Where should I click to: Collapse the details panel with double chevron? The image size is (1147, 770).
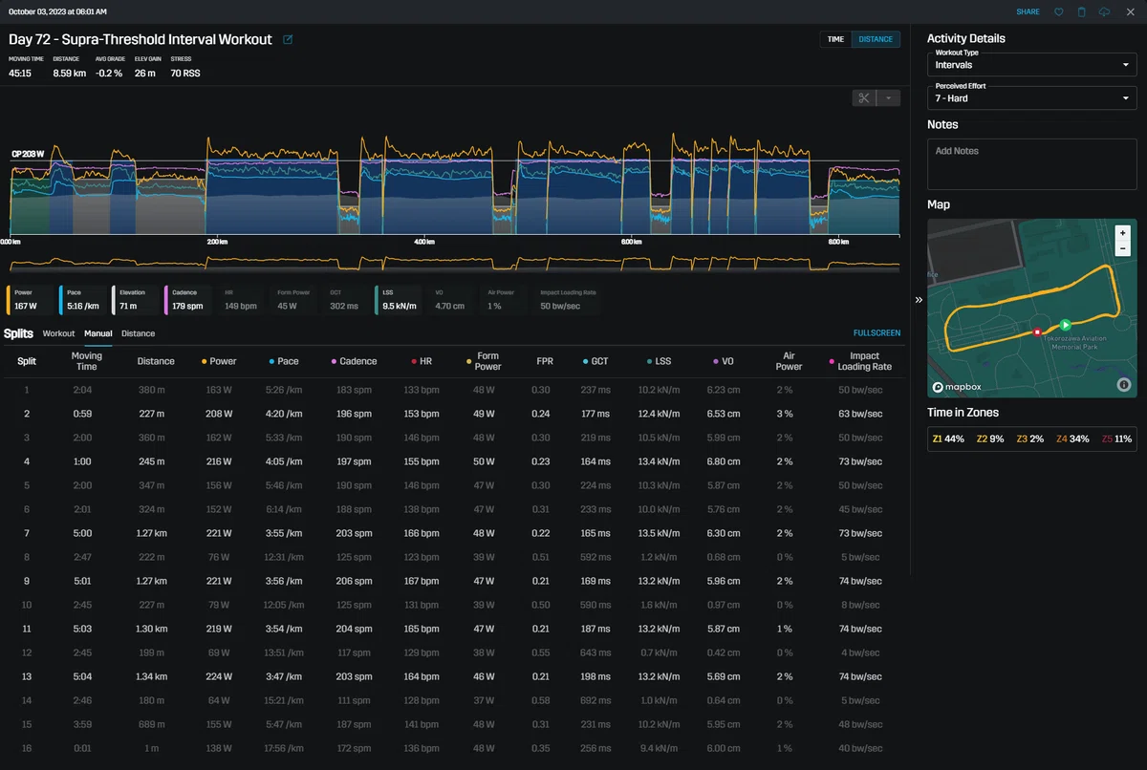pyautogui.click(x=919, y=300)
